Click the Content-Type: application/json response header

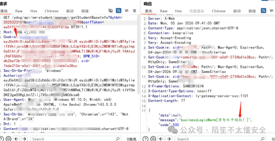[193, 28]
